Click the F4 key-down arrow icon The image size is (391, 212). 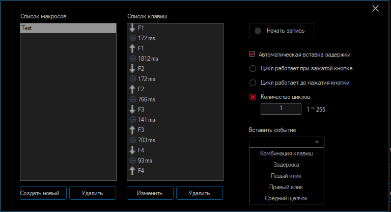132,150
